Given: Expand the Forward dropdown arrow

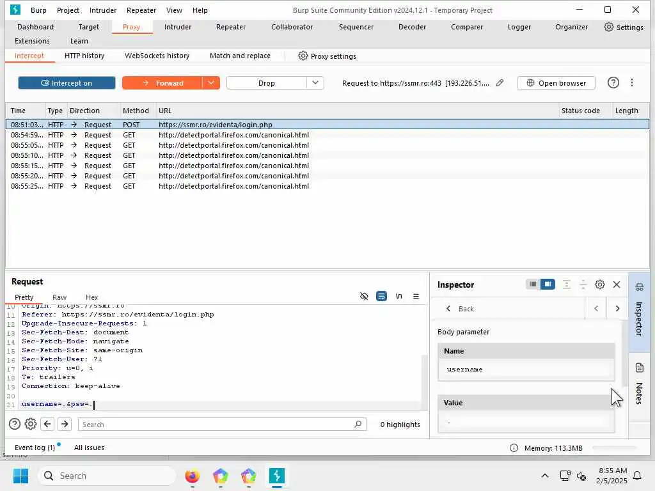Looking at the screenshot, I should [211, 82].
